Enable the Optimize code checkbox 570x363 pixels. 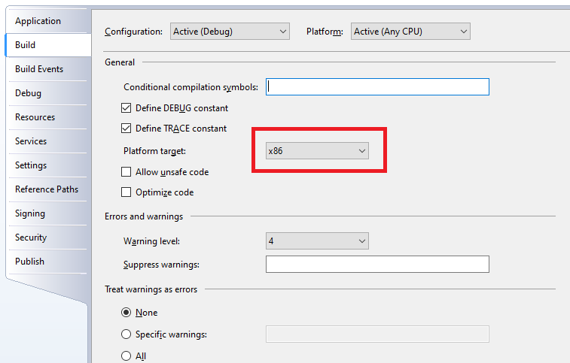pyautogui.click(x=126, y=192)
